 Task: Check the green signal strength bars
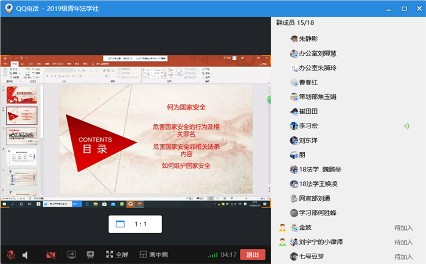click(212, 255)
